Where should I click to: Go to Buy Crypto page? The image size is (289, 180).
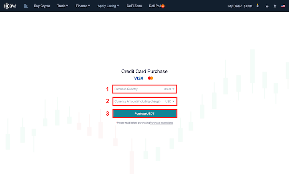pyautogui.click(x=42, y=6)
